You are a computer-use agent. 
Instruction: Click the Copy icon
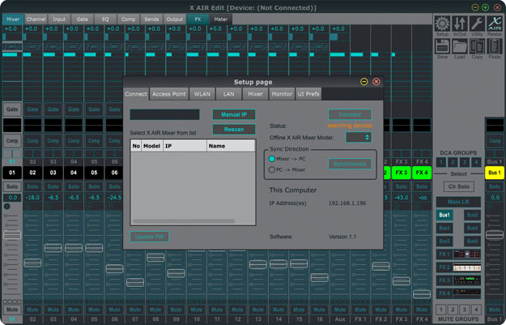[x=477, y=46]
